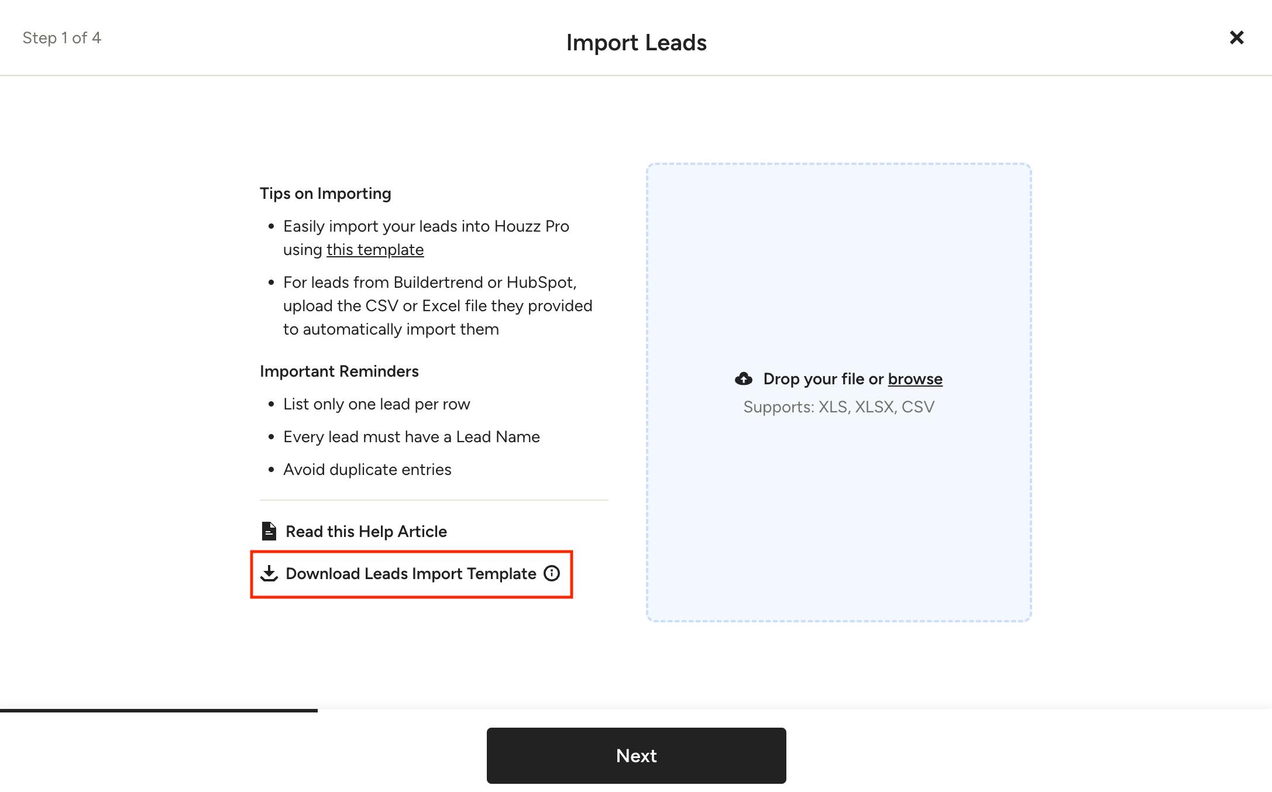The height and width of the screenshot is (792, 1272).
Task: Click "Every lead must have a Lead Name"
Action: (411, 437)
